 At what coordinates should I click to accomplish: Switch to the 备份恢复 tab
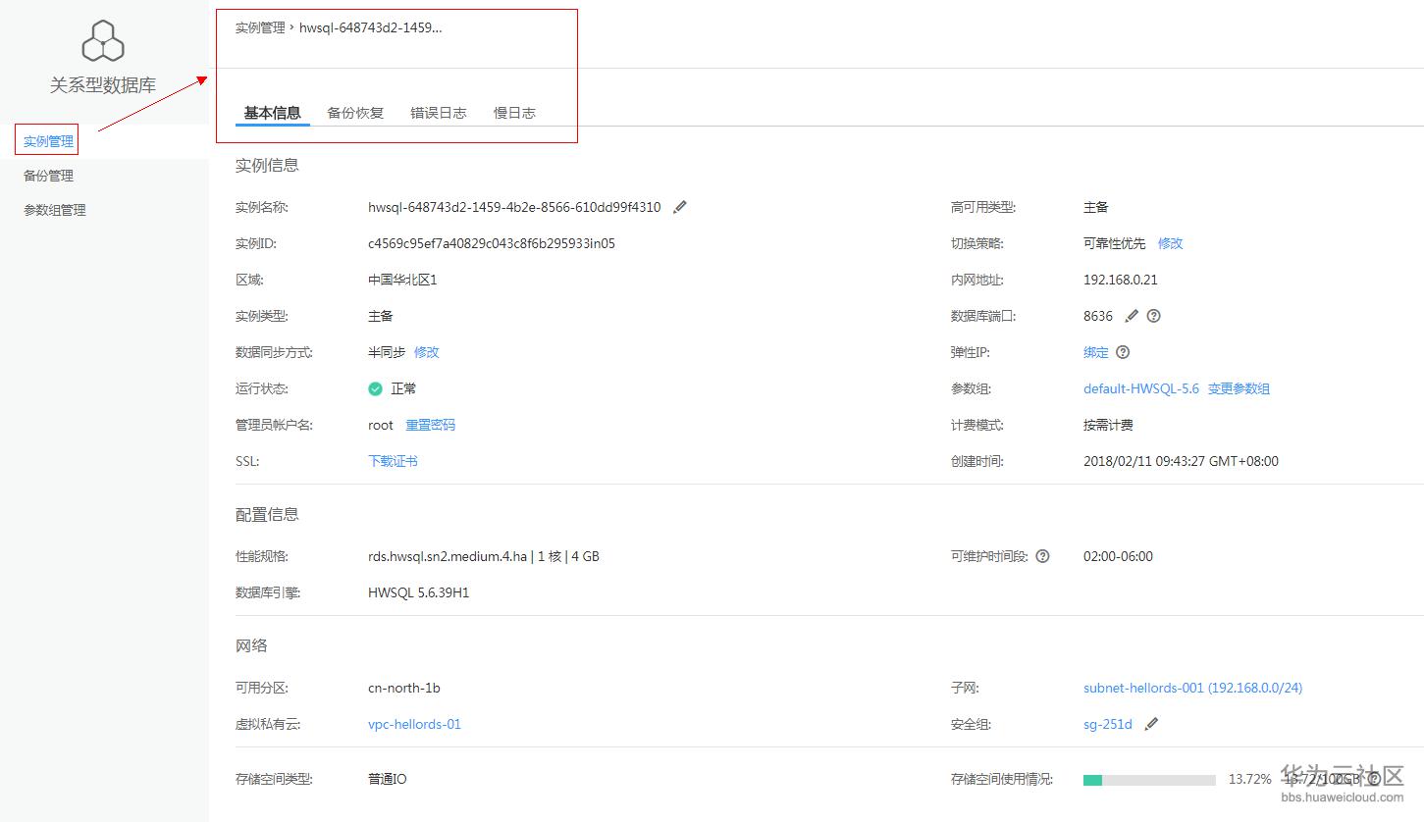pos(355,113)
